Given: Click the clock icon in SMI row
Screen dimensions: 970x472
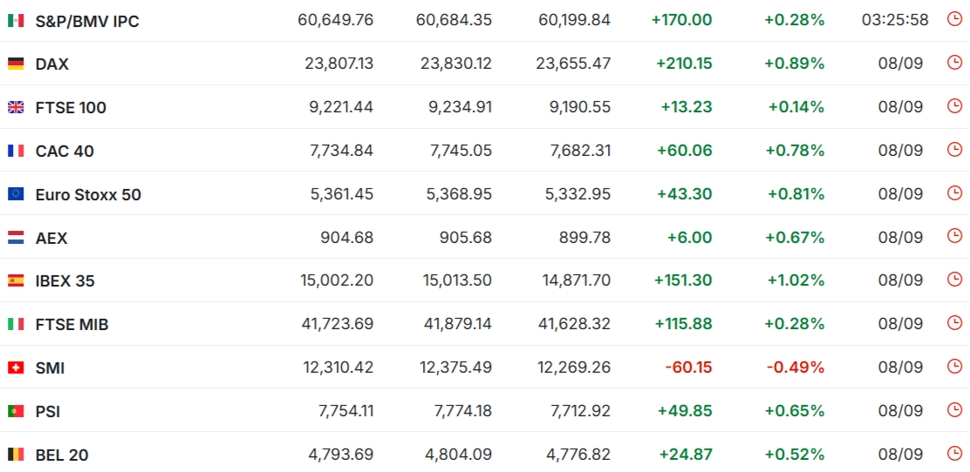Looking at the screenshot, I should pyautogui.click(x=954, y=367).
